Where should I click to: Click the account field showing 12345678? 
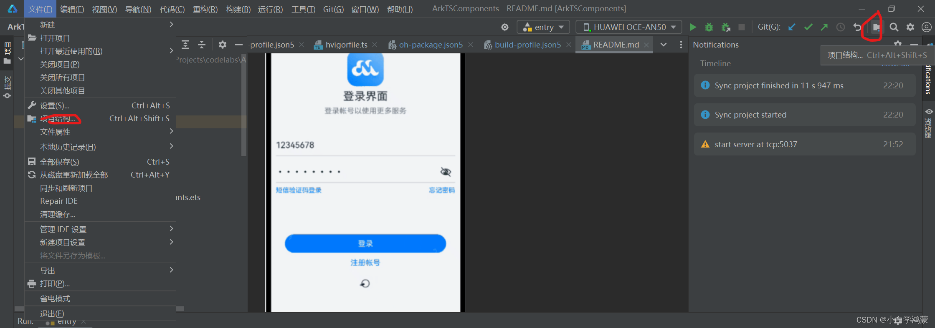coord(365,145)
